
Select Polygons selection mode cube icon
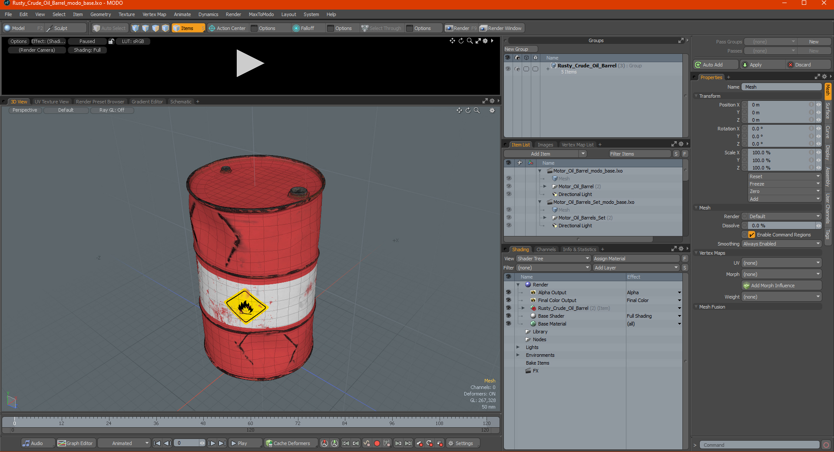156,28
